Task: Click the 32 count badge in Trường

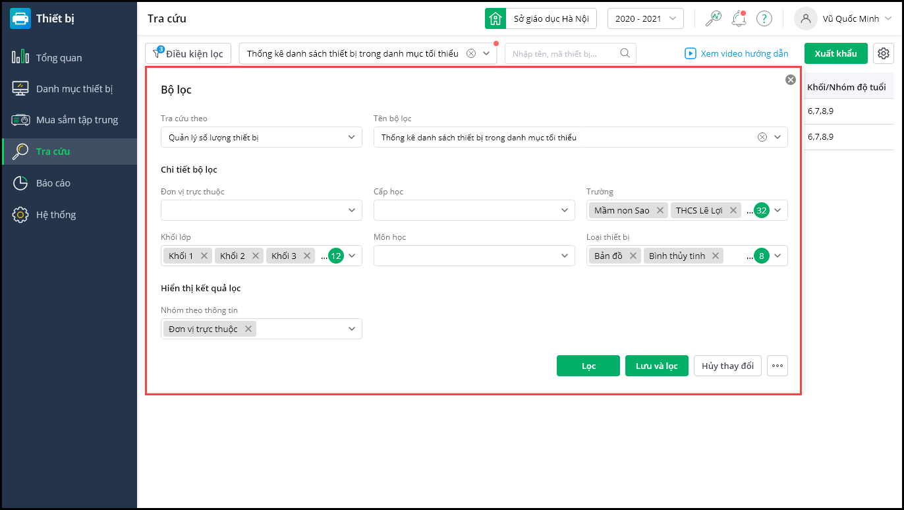Action: click(x=762, y=211)
